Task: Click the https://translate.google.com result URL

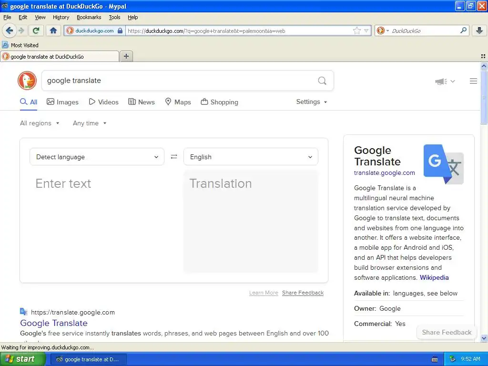Action: (73, 312)
